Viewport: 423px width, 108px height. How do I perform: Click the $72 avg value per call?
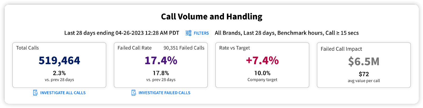point(364,74)
